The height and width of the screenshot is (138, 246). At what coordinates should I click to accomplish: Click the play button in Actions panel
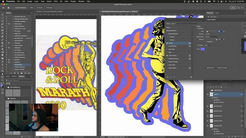tap(18, 73)
